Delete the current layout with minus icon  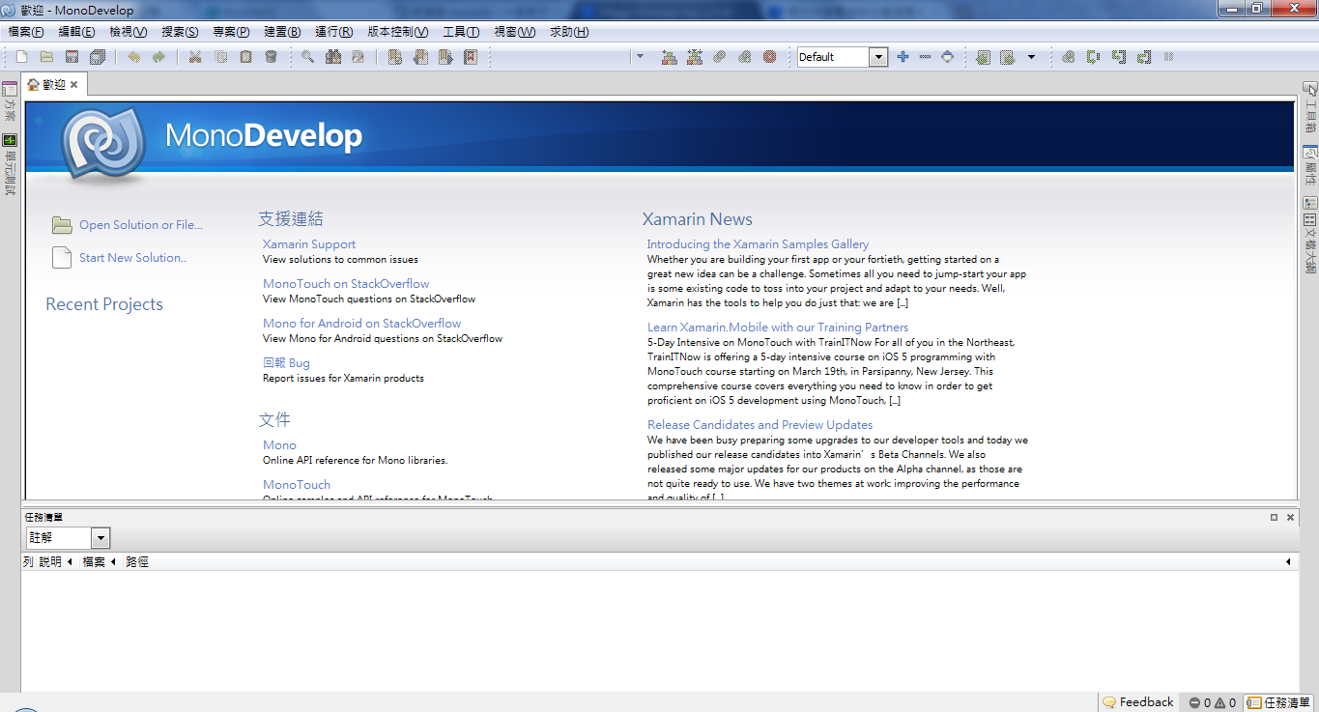pos(925,57)
